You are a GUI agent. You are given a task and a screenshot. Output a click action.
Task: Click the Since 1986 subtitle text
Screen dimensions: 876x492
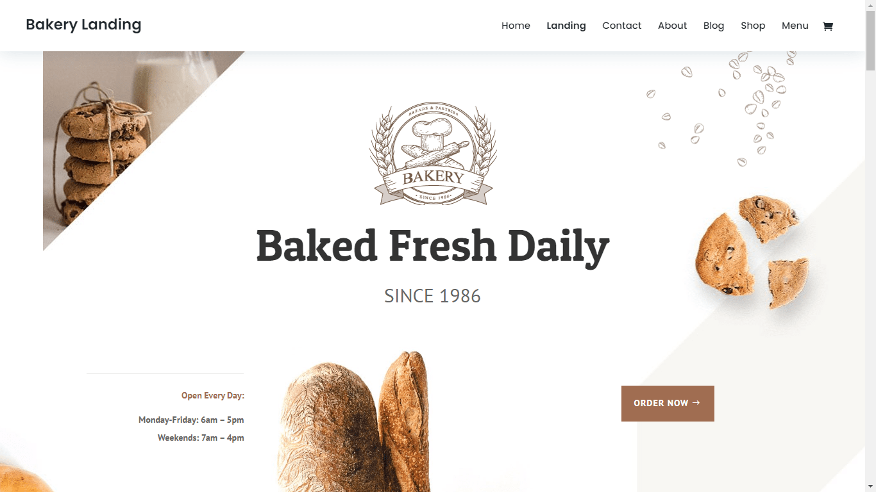coord(433,296)
